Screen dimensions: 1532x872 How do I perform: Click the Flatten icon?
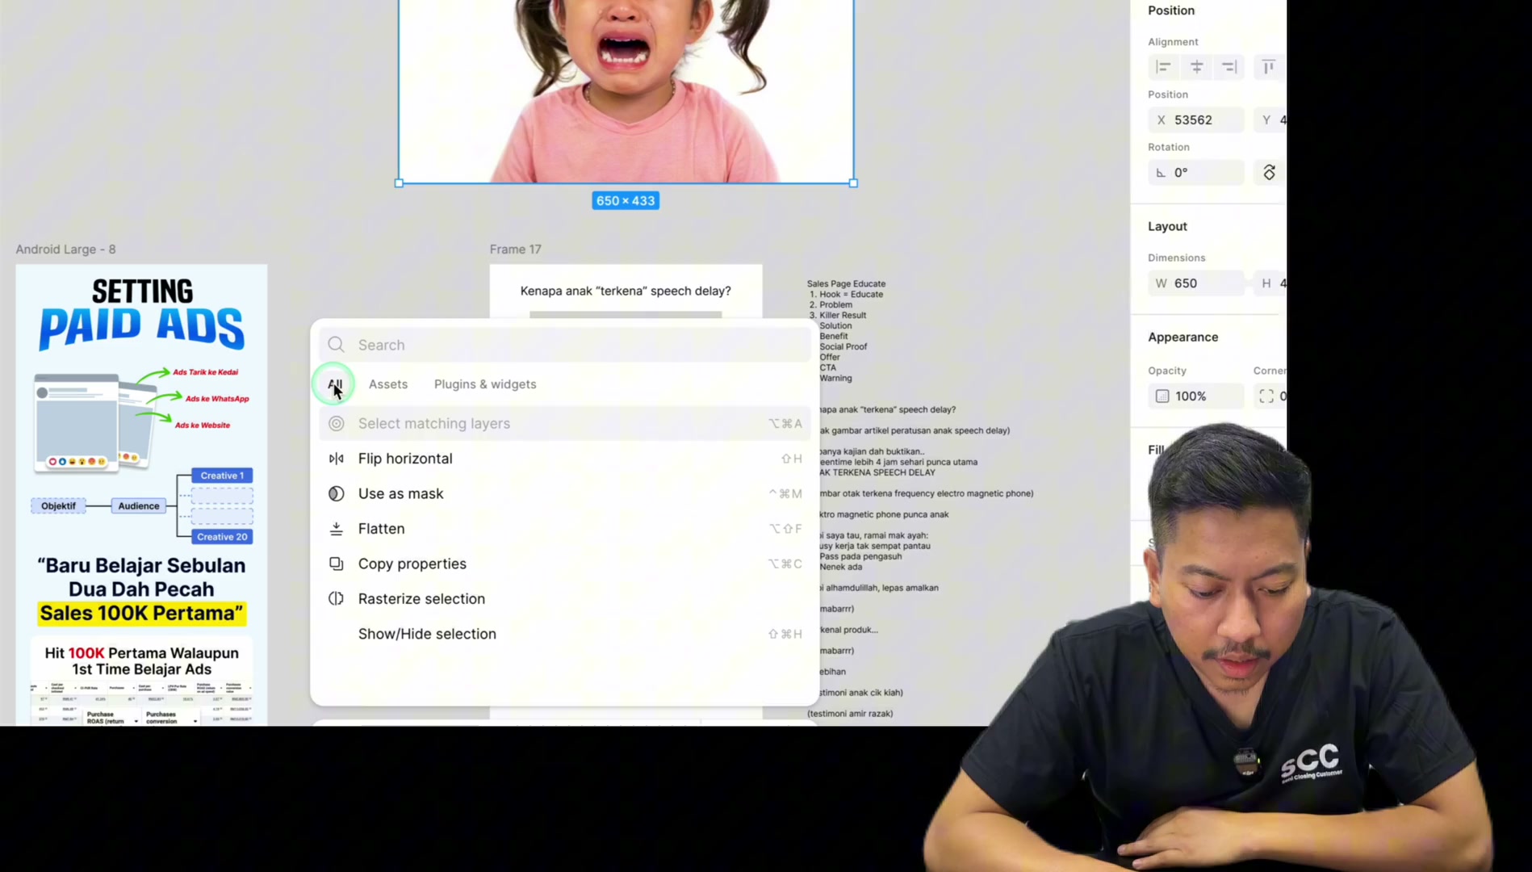[337, 529]
